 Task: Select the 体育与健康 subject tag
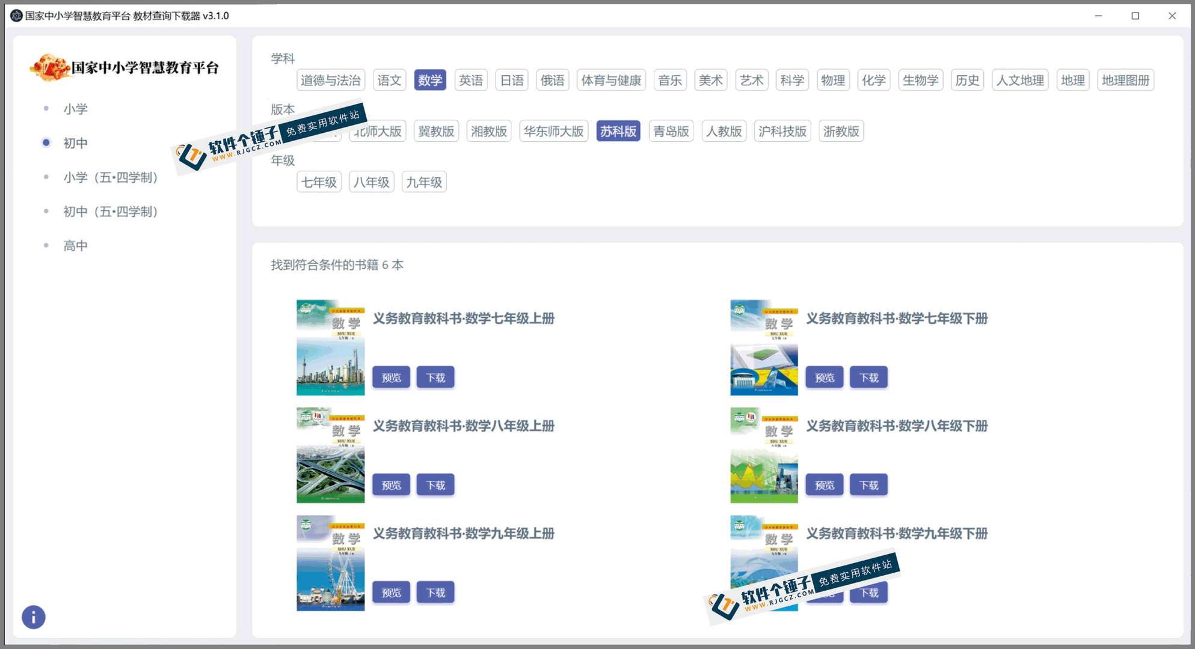click(x=611, y=80)
